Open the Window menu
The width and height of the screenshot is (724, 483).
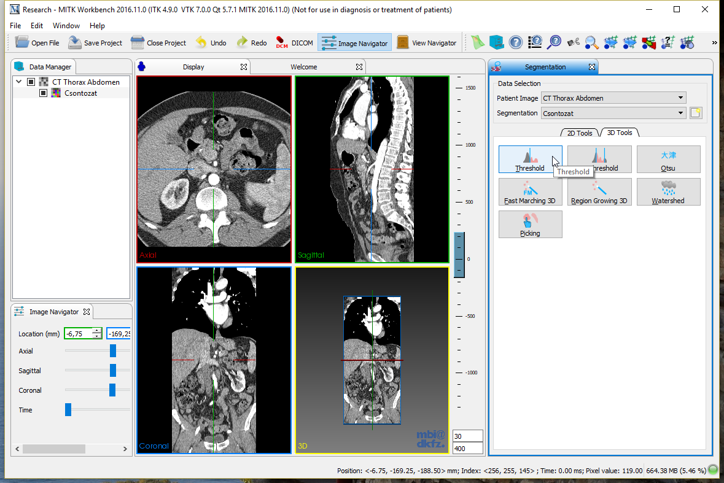tap(66, 26)
